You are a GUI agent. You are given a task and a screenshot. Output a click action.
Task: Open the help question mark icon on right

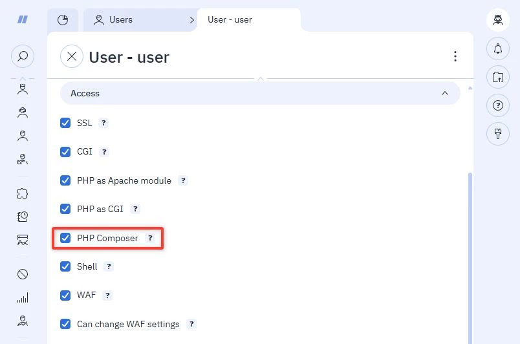(x=498, y=105)
